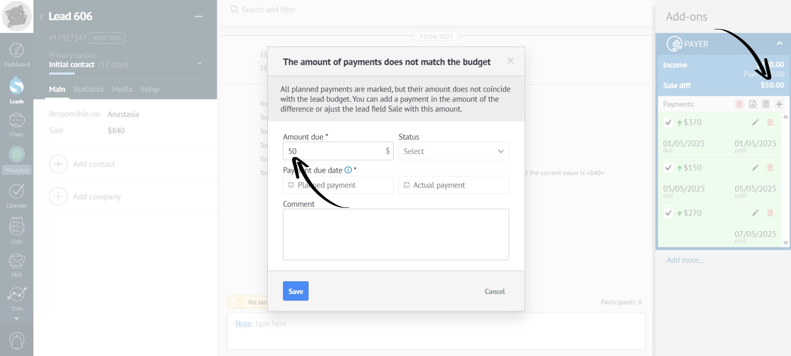Toggle the $270 payment checkbox
Image resolution: width=791 pixels, height=356 pixels.
(x=668, y=213)
